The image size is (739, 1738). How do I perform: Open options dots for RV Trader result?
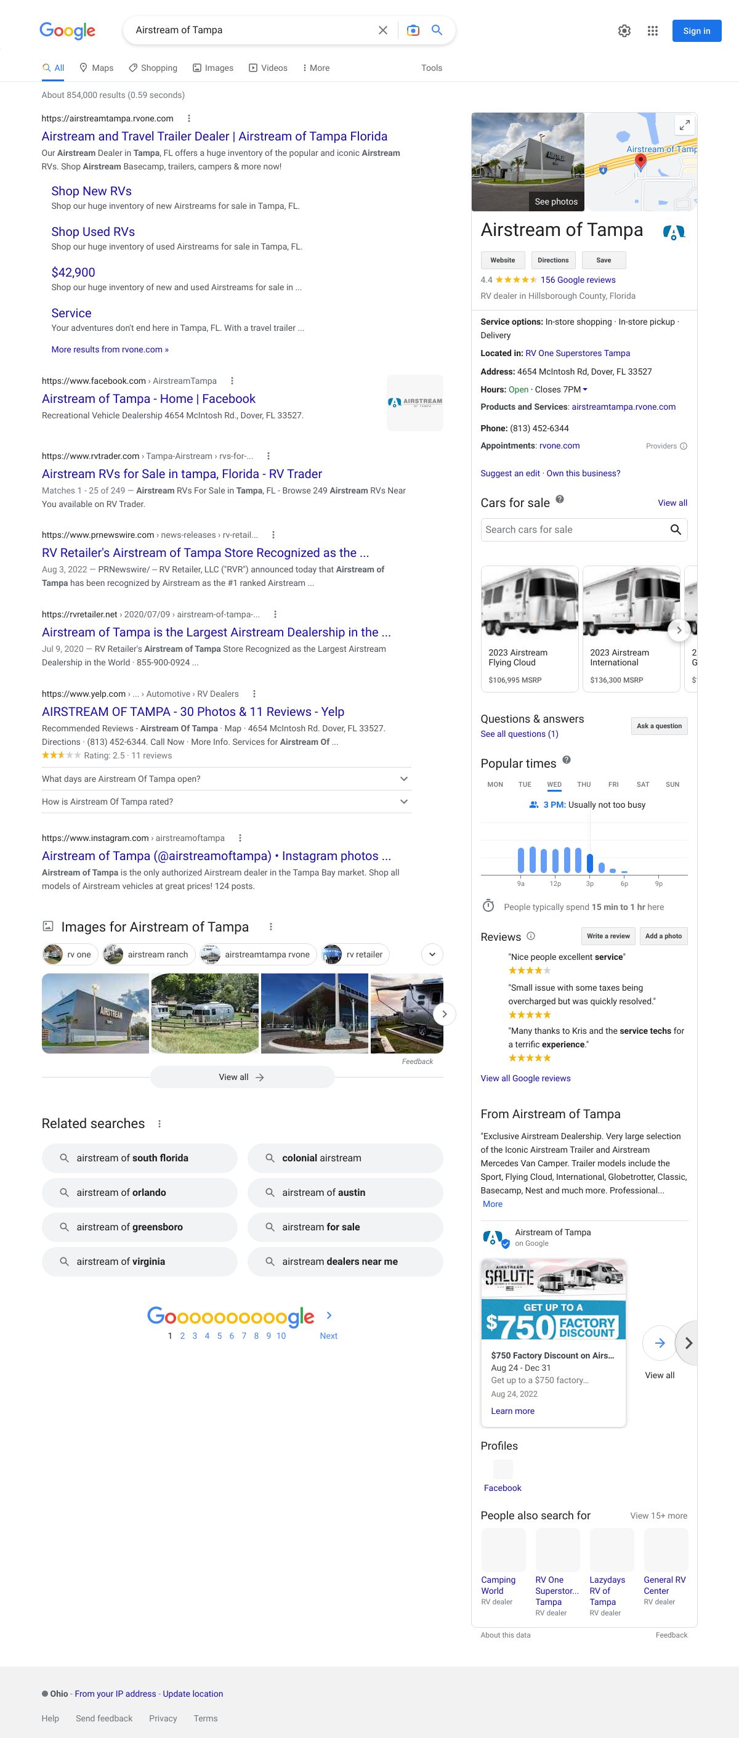[269, 456]
